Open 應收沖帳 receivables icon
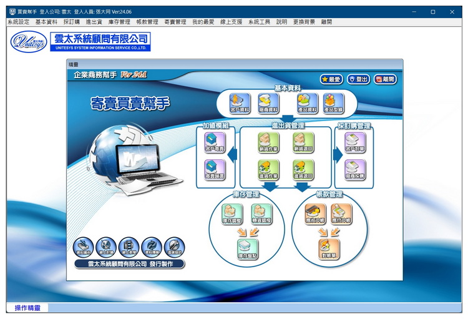468x319 pixels. 315,215
